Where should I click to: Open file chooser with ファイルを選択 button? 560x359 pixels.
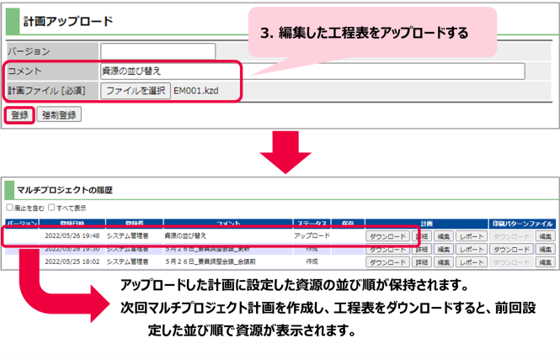pos(135,90)
